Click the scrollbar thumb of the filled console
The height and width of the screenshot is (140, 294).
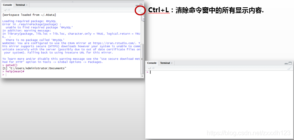coord(142,59)
